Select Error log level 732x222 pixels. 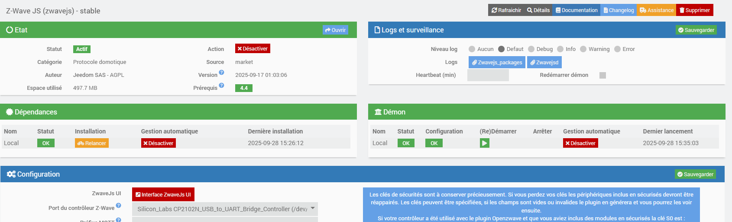pos(618,49)
